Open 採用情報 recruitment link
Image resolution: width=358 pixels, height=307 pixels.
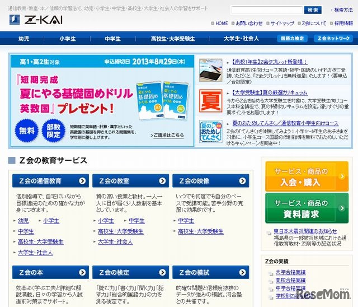pos(343,24)
